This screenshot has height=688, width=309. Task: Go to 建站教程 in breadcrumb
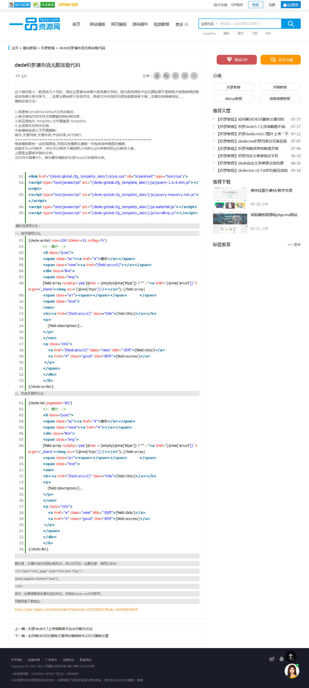(30, 48)
